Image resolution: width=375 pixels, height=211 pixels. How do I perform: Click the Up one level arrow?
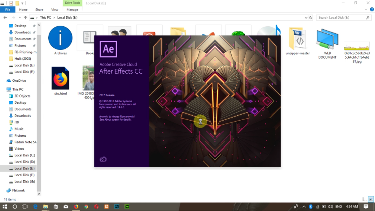click(x=25, y=18)
